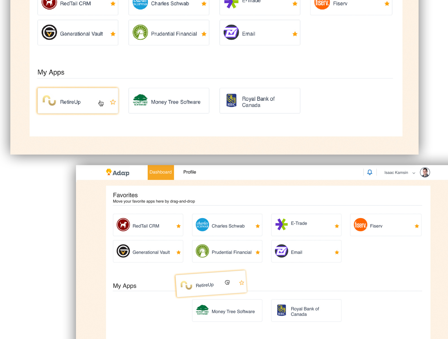The height and width of the screenshot is (339, 448).
Task: Click RetireUp label in top window
Action: (x=70, y=102)
